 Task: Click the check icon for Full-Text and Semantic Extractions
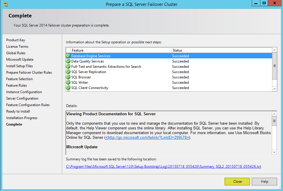click(68, 66)
